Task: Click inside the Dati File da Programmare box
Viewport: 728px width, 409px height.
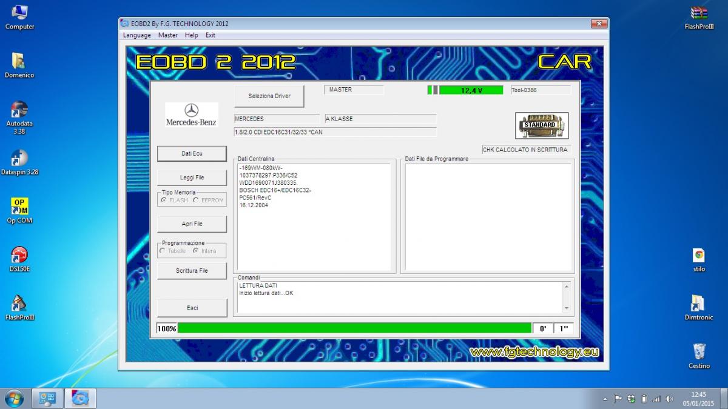Action: pos(488,217)
